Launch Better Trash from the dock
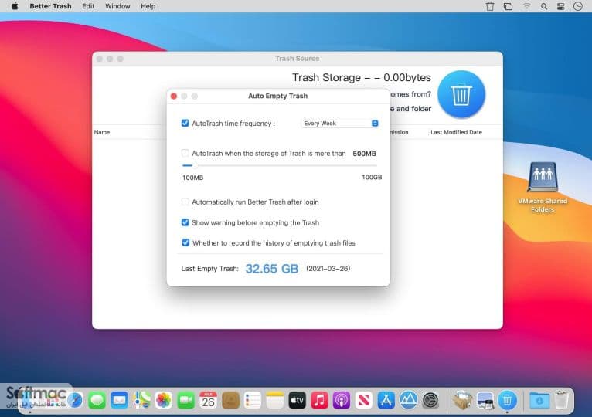 (507, 400)
